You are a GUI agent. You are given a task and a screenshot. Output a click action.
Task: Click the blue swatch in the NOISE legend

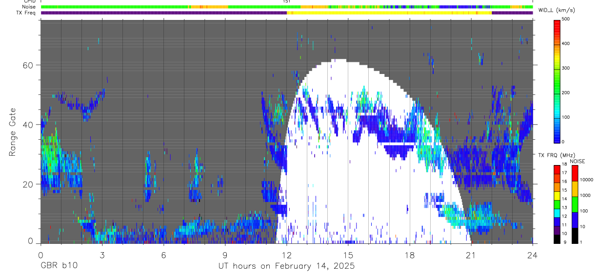click(575, 219)
